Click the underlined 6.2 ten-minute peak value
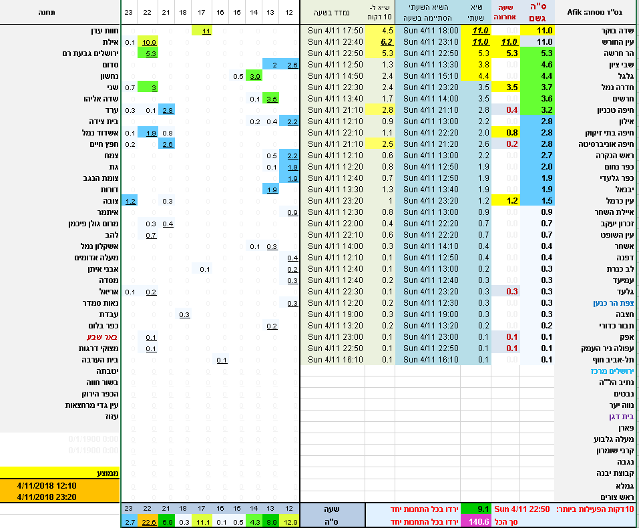The image size is (639, 528). [387, 42]
